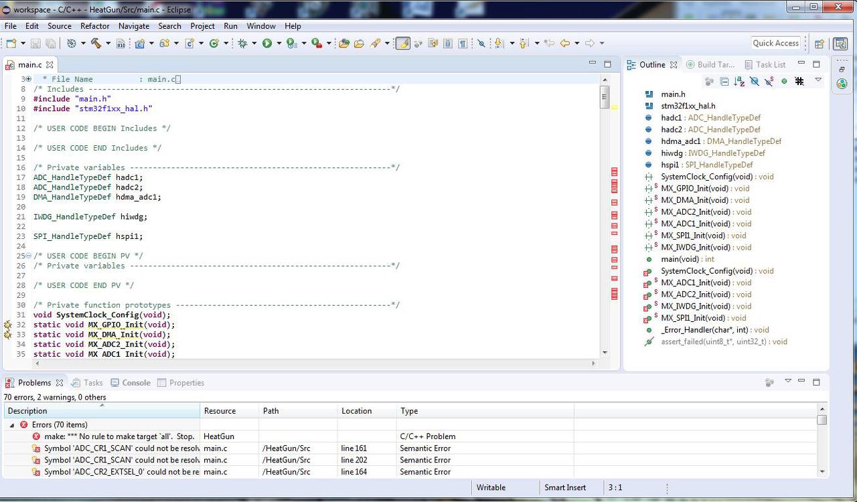Toggle Hide Static Members in Outline

[x=769, y=81]
